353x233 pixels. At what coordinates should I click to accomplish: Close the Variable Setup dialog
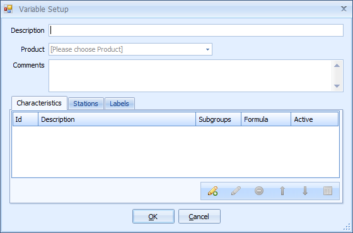click(344, 9)
